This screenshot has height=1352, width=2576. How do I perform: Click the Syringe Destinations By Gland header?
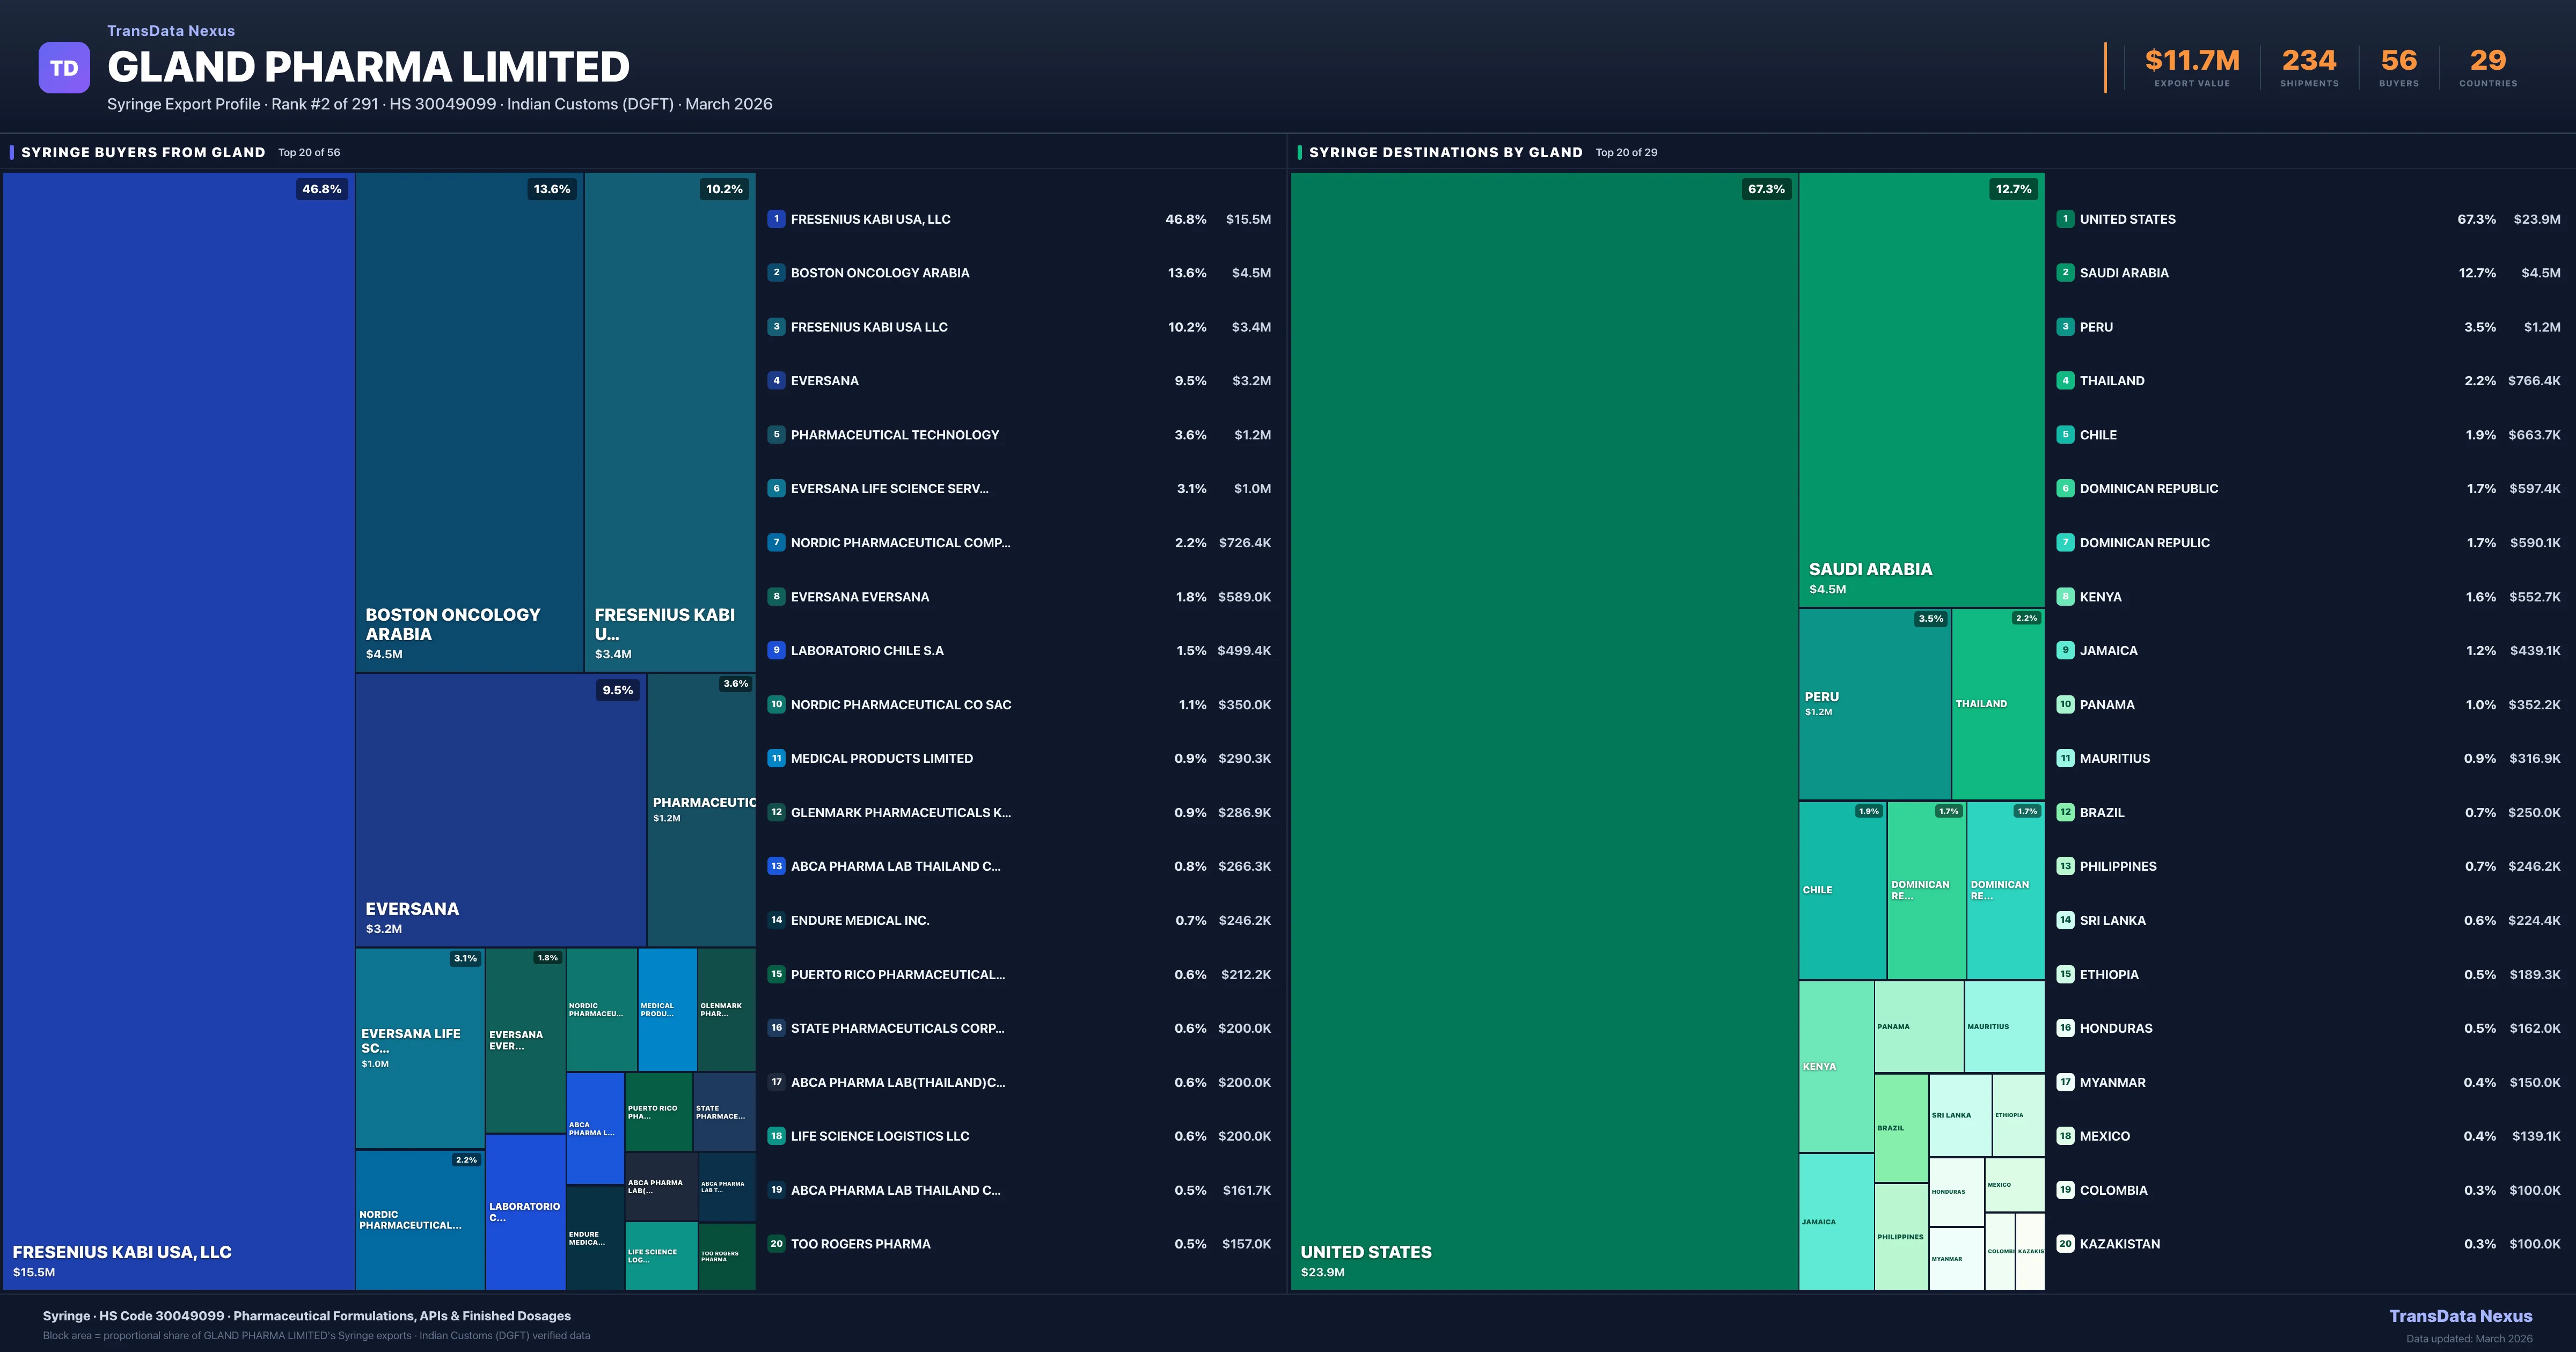(x=1445, y=152)
